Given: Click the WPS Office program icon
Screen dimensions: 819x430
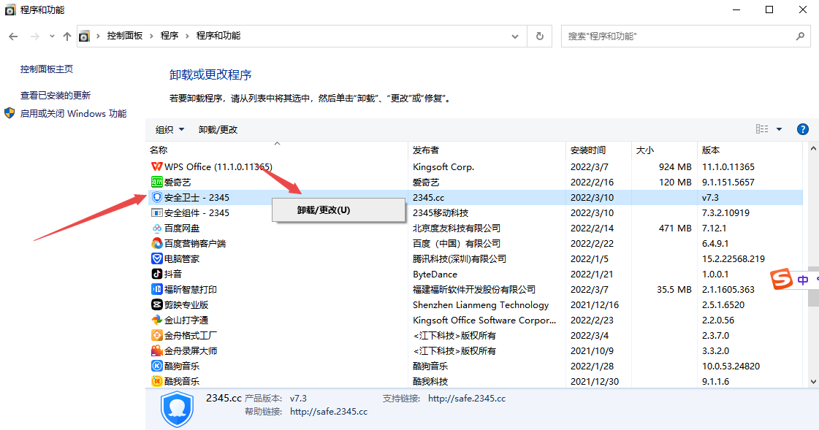Looking at the screenshot, I should [156, 167].
